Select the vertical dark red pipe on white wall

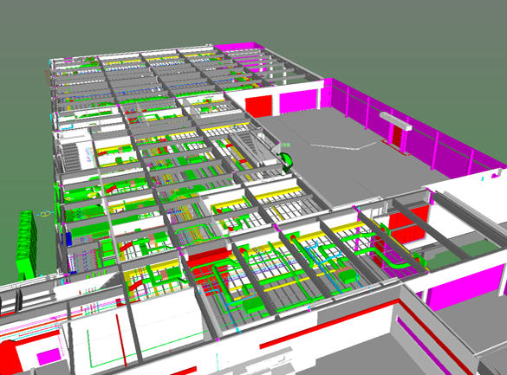[x=121, y=340]
